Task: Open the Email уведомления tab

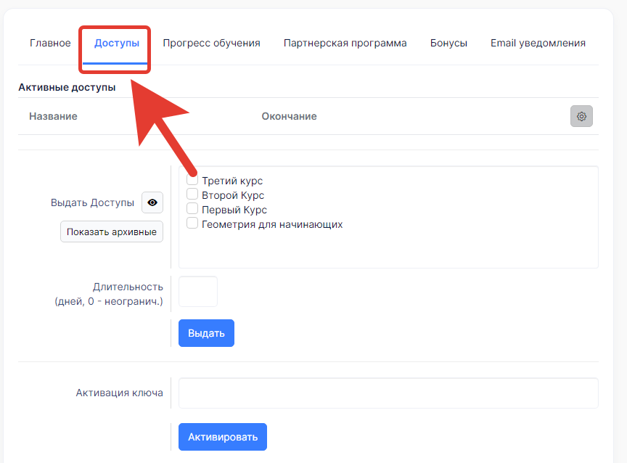Action: pos(538,44)
